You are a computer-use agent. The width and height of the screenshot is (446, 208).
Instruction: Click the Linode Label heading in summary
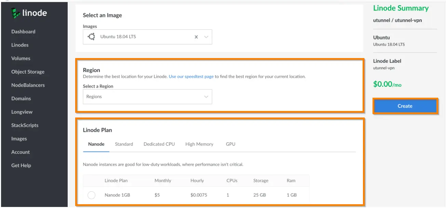tap(387, 61)
